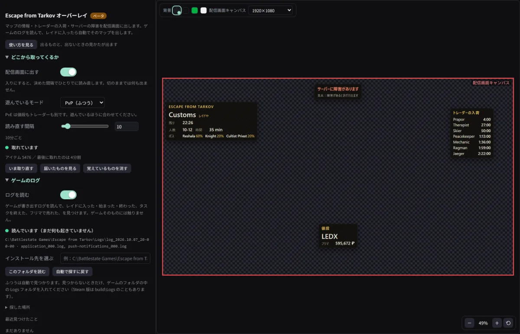Click the 覚えているものを消す button
520x334 pixels.
[107, 169]
